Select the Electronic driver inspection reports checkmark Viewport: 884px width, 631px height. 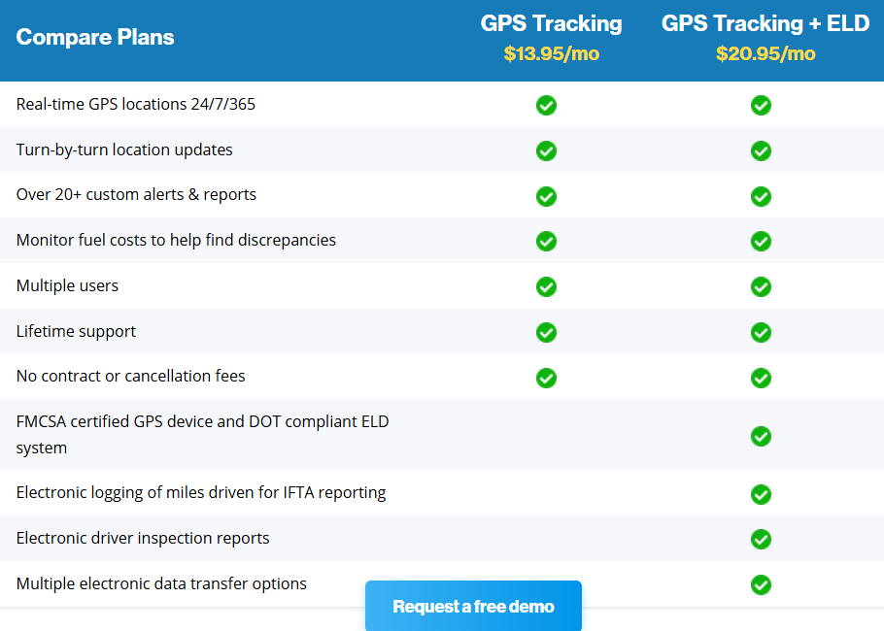point(761,539)
